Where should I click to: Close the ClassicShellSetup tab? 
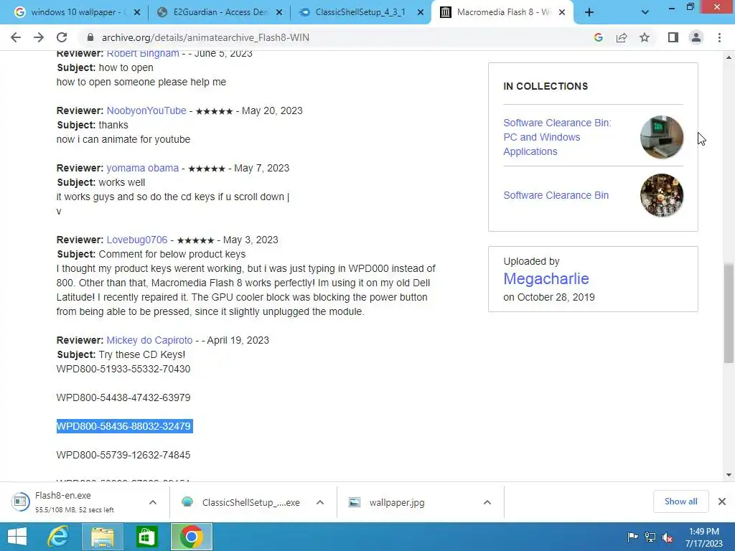[x=421, y=12]
